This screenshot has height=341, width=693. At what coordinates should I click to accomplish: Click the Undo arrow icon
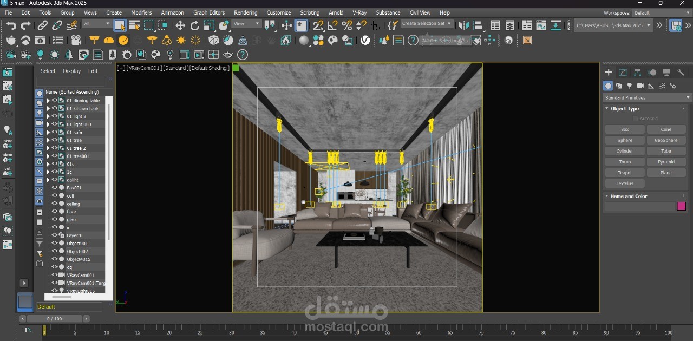point(11,25)
